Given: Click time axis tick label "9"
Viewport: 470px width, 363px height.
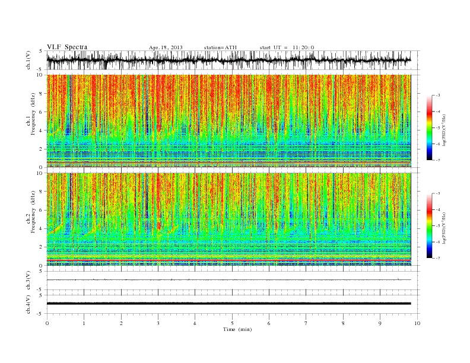Looking at the screenshot, I should click(x=380, y=323).
